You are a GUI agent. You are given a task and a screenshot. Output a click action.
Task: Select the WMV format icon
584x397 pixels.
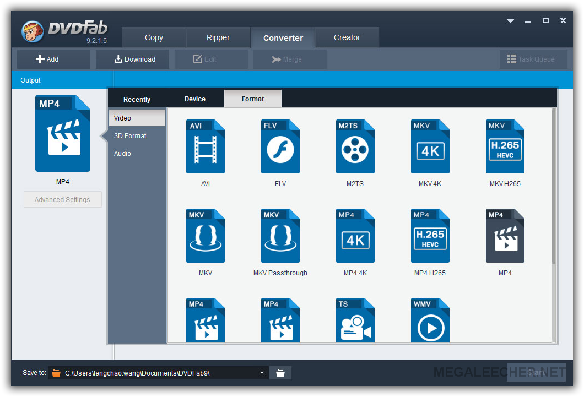coord(430,320)
